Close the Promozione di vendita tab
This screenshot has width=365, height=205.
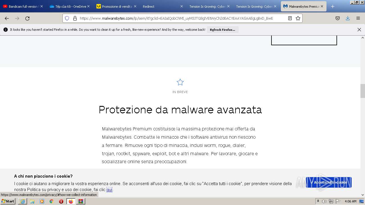(135, 6)
